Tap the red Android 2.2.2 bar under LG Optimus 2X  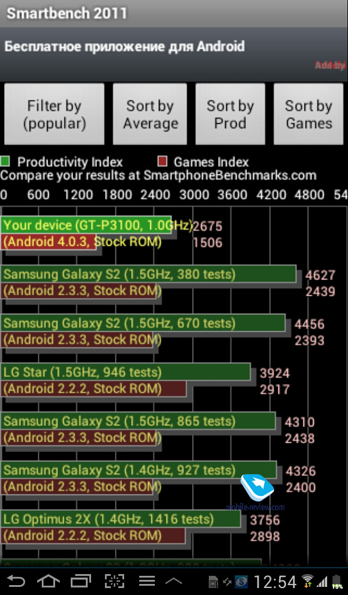point(93,535)
